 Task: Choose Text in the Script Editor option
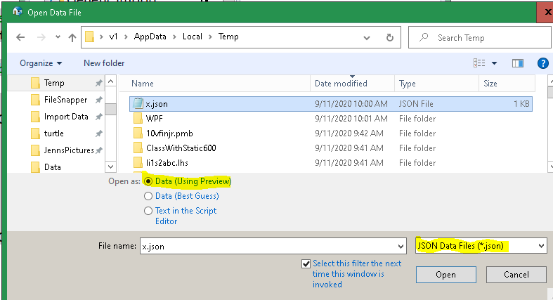[148, 211]
